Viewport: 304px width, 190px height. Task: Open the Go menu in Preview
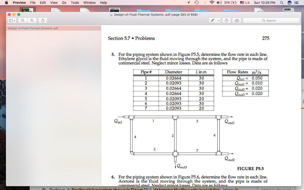(x=64, y=3)
